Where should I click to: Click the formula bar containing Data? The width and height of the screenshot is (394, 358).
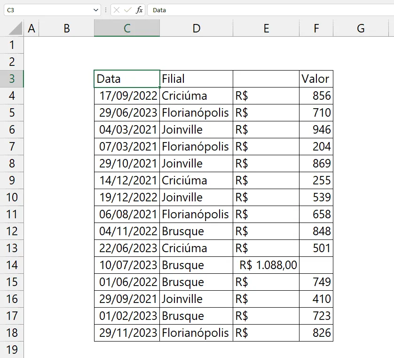pos(271,10)
